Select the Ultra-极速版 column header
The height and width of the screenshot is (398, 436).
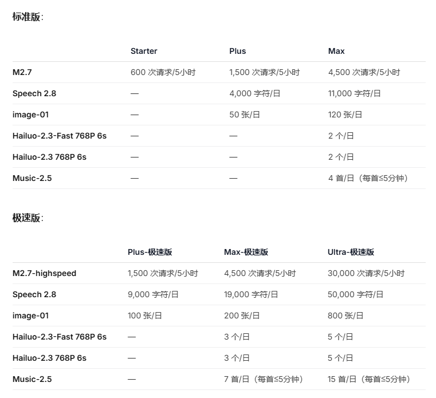pyautogui.click(x=351, y=253)
